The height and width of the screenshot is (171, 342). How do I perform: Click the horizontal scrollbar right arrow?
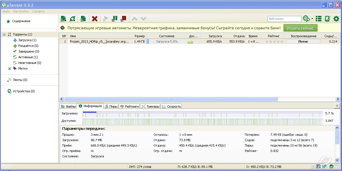(338, 99)
